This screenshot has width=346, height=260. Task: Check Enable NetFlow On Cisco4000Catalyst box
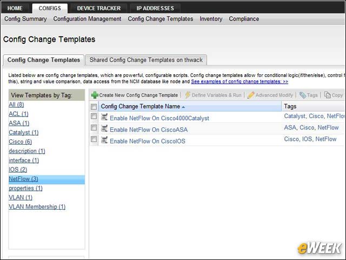94,116
